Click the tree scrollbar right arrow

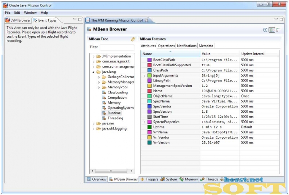pos(132,171)
